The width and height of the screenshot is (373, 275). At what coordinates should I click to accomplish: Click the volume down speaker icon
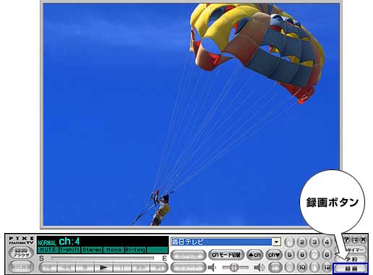[212, 267]
